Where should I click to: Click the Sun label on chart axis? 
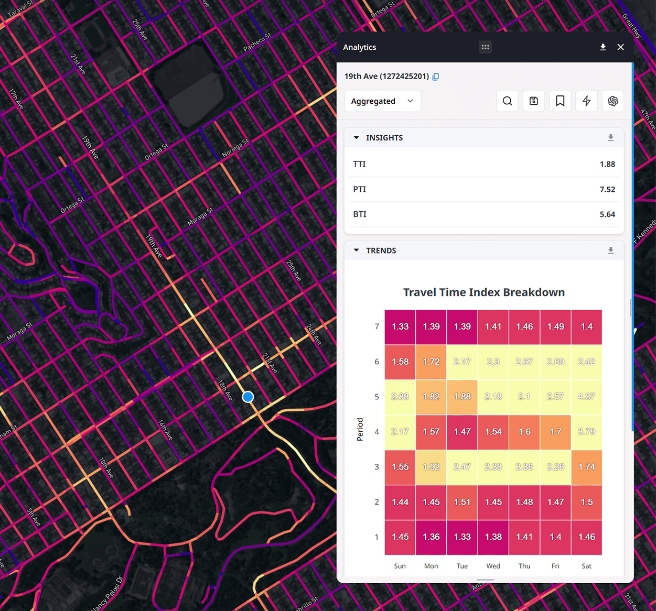(400, 566)
